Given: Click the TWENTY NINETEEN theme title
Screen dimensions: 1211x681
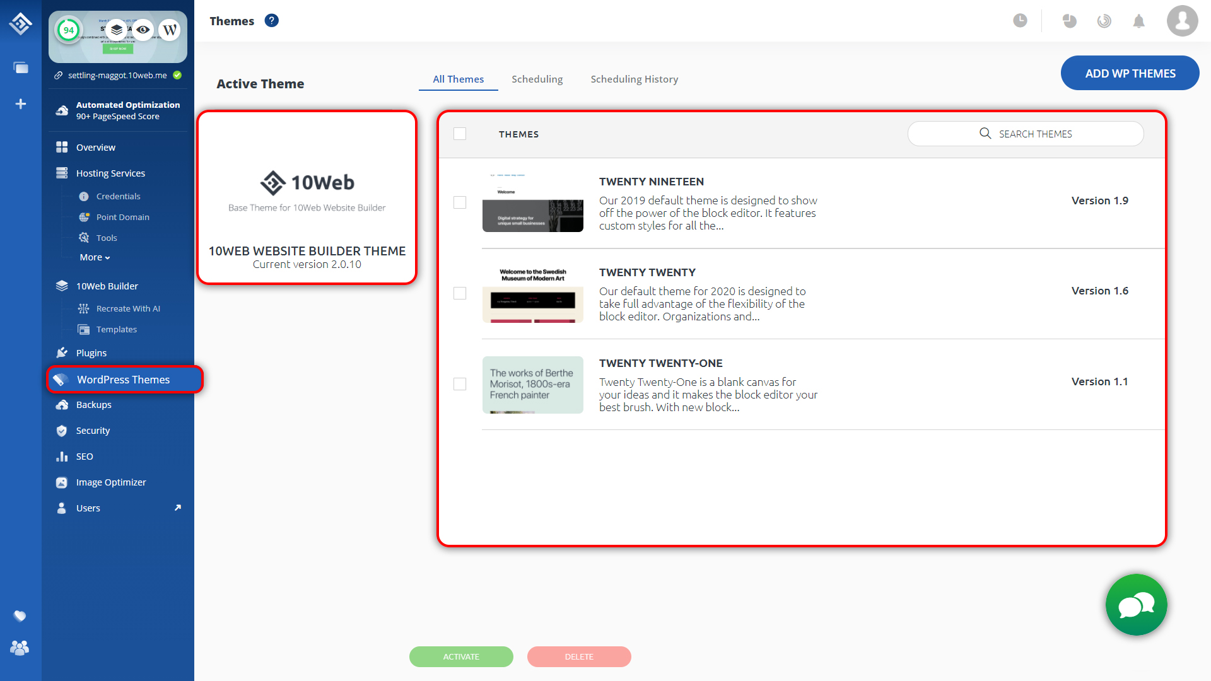Looking at the screenshot, I should tap(652, 182).
